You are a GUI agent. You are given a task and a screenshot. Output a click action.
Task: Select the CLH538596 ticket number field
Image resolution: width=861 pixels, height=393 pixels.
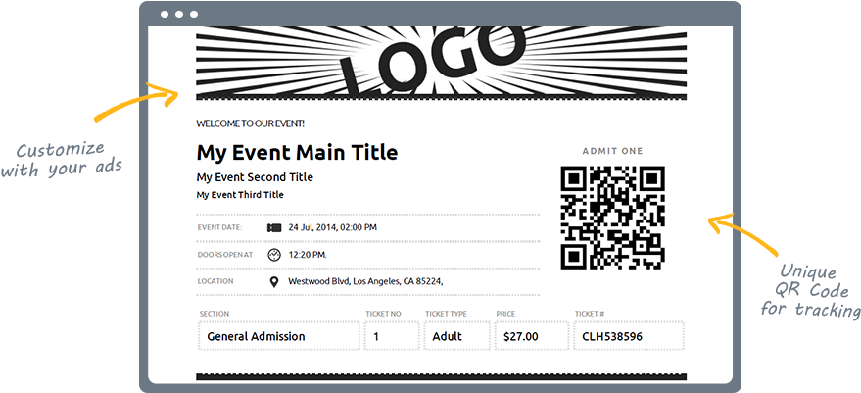pyautogui.click(x=629, y=336)
